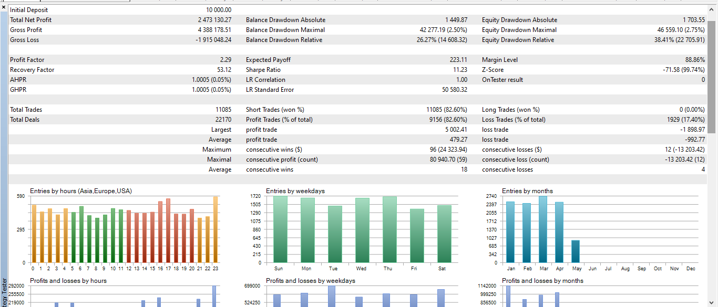Click the Profits and losses by weekdays title
This screenshot has width=718, height=307.
pos(311,281)
